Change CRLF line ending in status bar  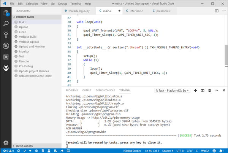(x=190, y=151)
